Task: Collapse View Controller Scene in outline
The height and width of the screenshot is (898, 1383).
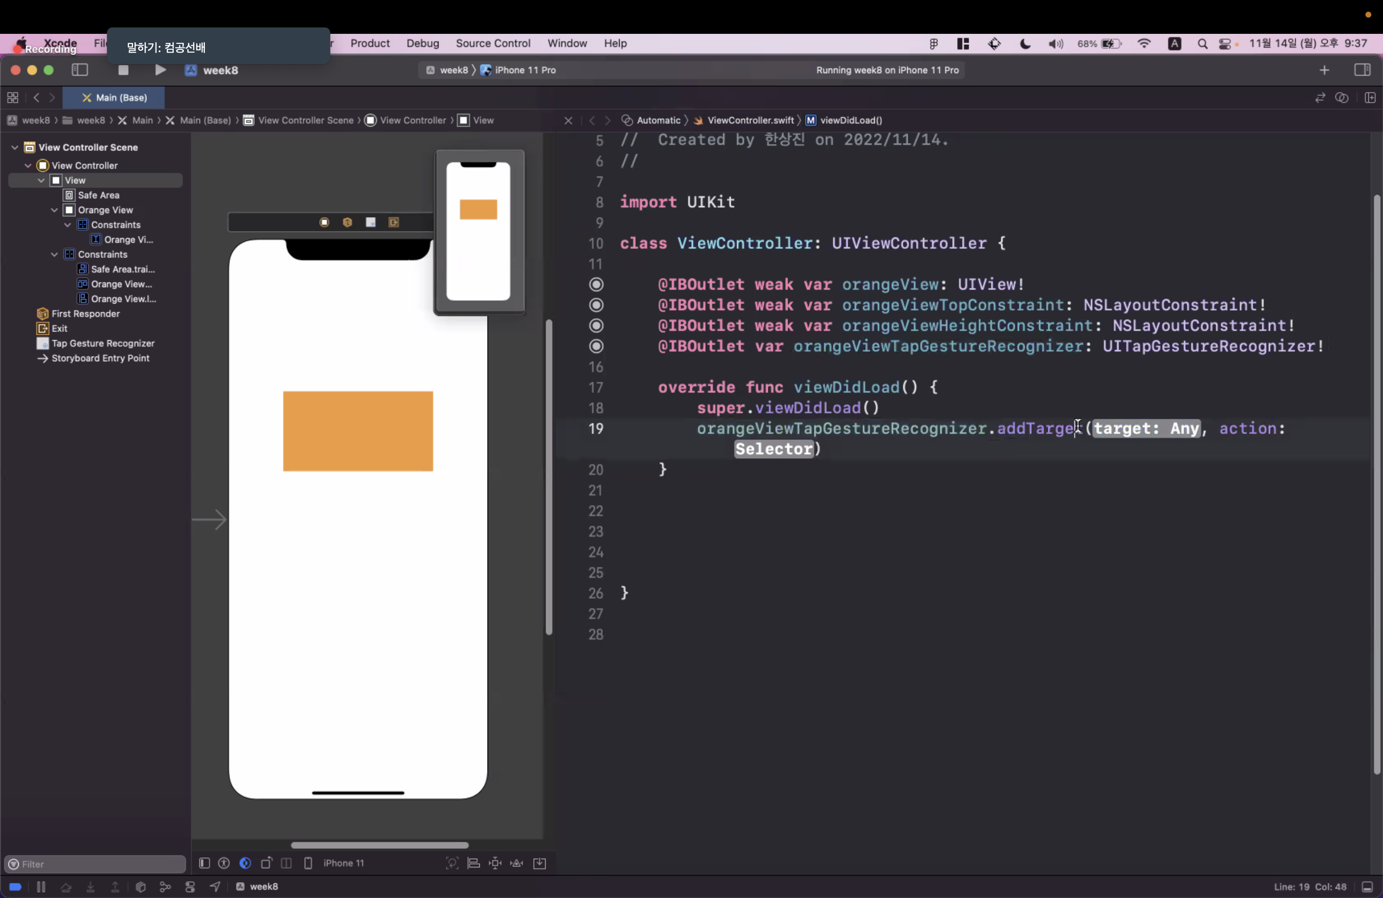Action: (x=15, y=148)
